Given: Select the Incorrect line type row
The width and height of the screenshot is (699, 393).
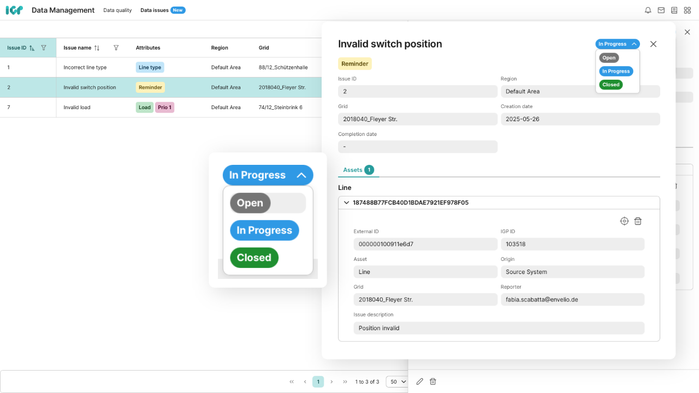Looking at the screenshot, I should click(85, 68).
